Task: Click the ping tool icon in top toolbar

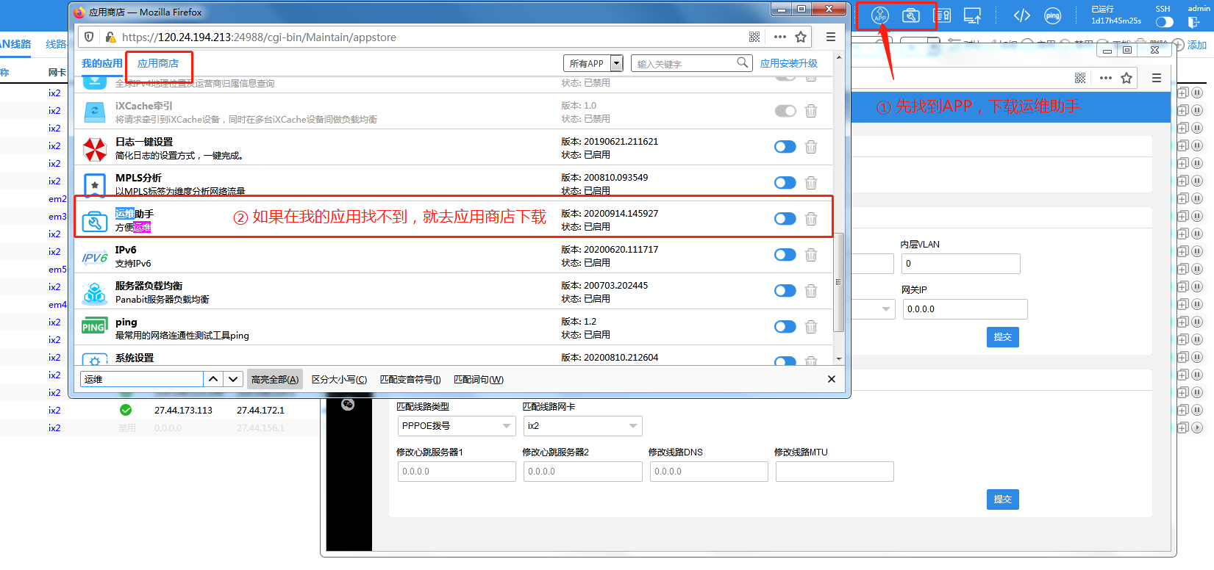Action: tap(1052, 16)
